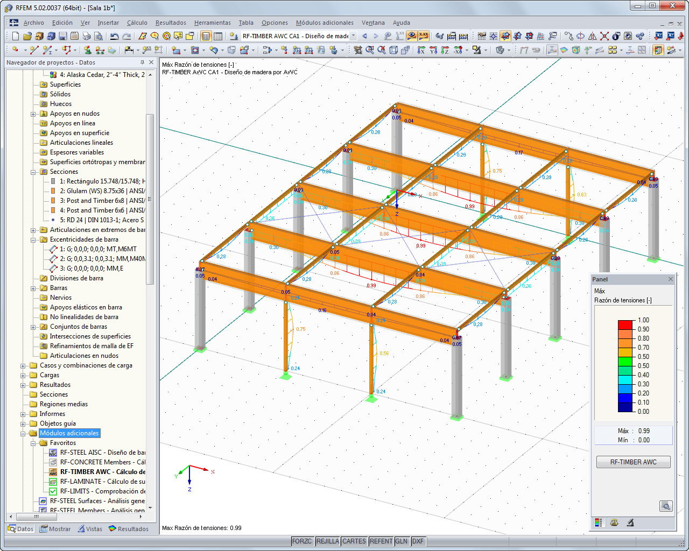Click the red 1.00 color scale swatch
This screenshot has width=689, height=551.
625,324
